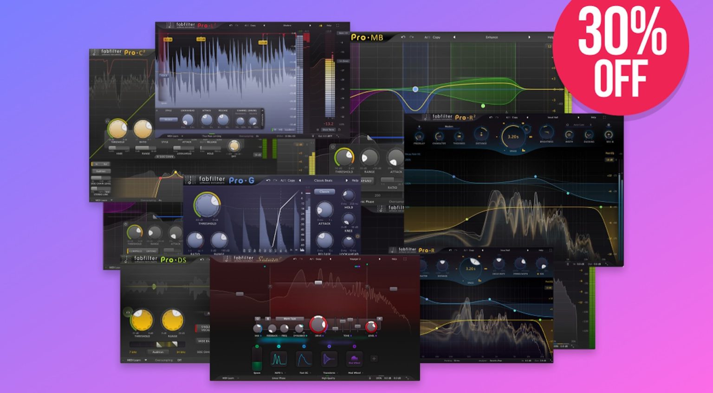Open Help menu in Pro-R 2
This screenshot has height=393, width=713.
click(593, 117)
